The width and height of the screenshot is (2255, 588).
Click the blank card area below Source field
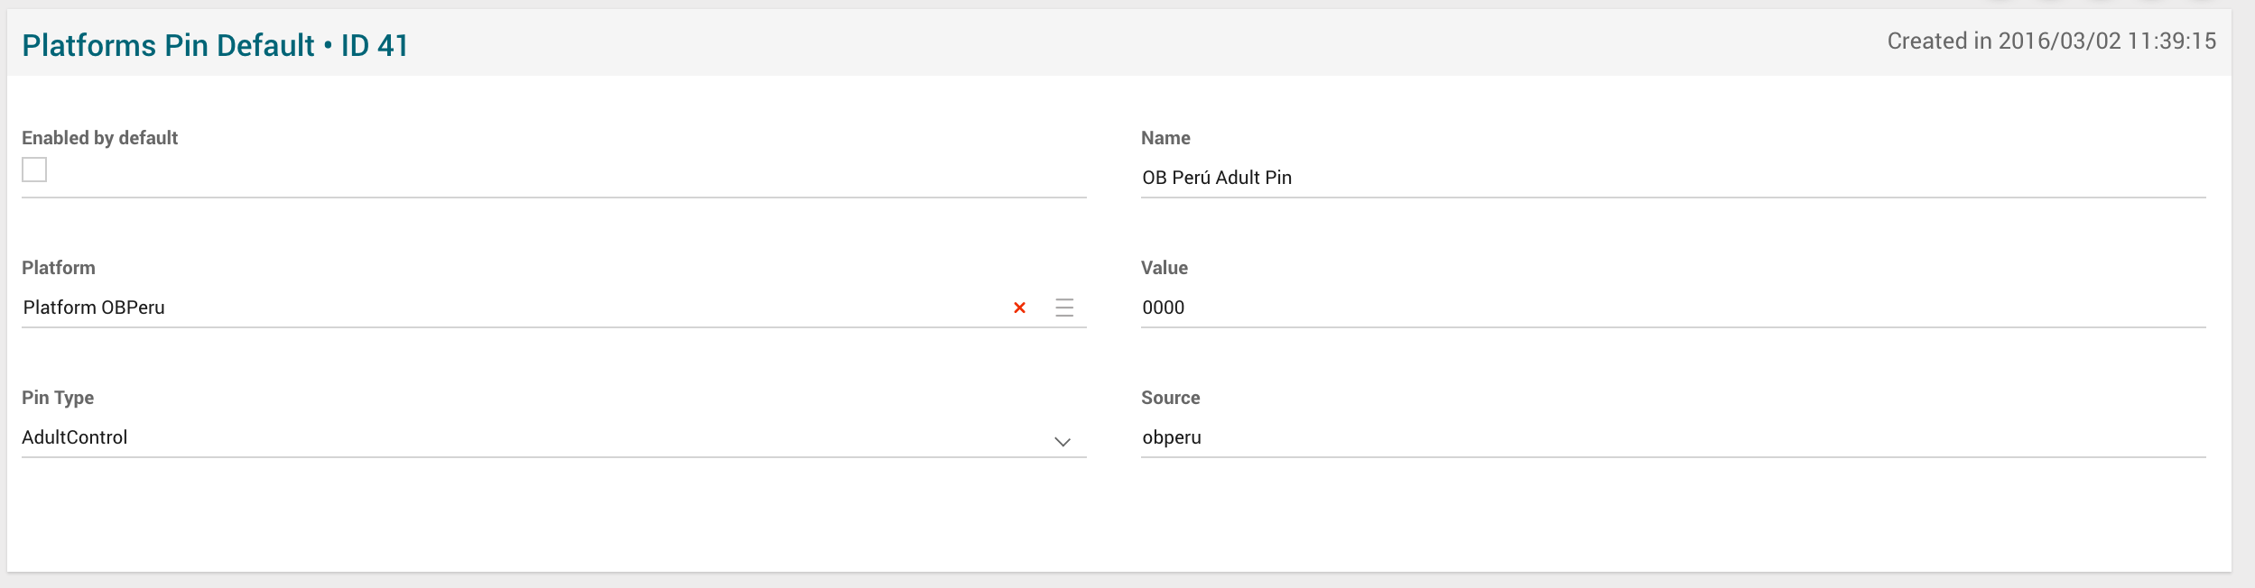tap(1670, 519)
